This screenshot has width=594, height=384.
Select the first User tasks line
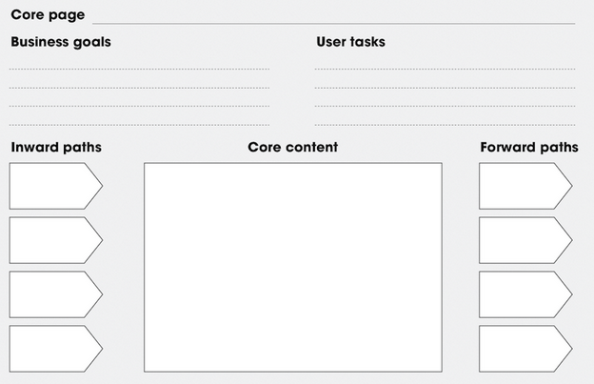coord(445,69)
